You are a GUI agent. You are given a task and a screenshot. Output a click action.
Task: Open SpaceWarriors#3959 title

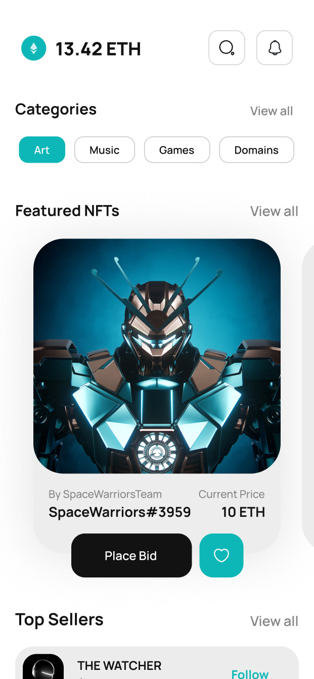120,512
